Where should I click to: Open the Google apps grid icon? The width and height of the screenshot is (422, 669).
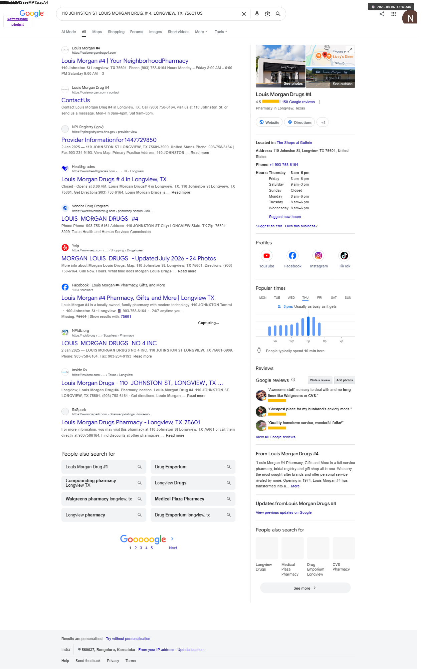point(394,14)
